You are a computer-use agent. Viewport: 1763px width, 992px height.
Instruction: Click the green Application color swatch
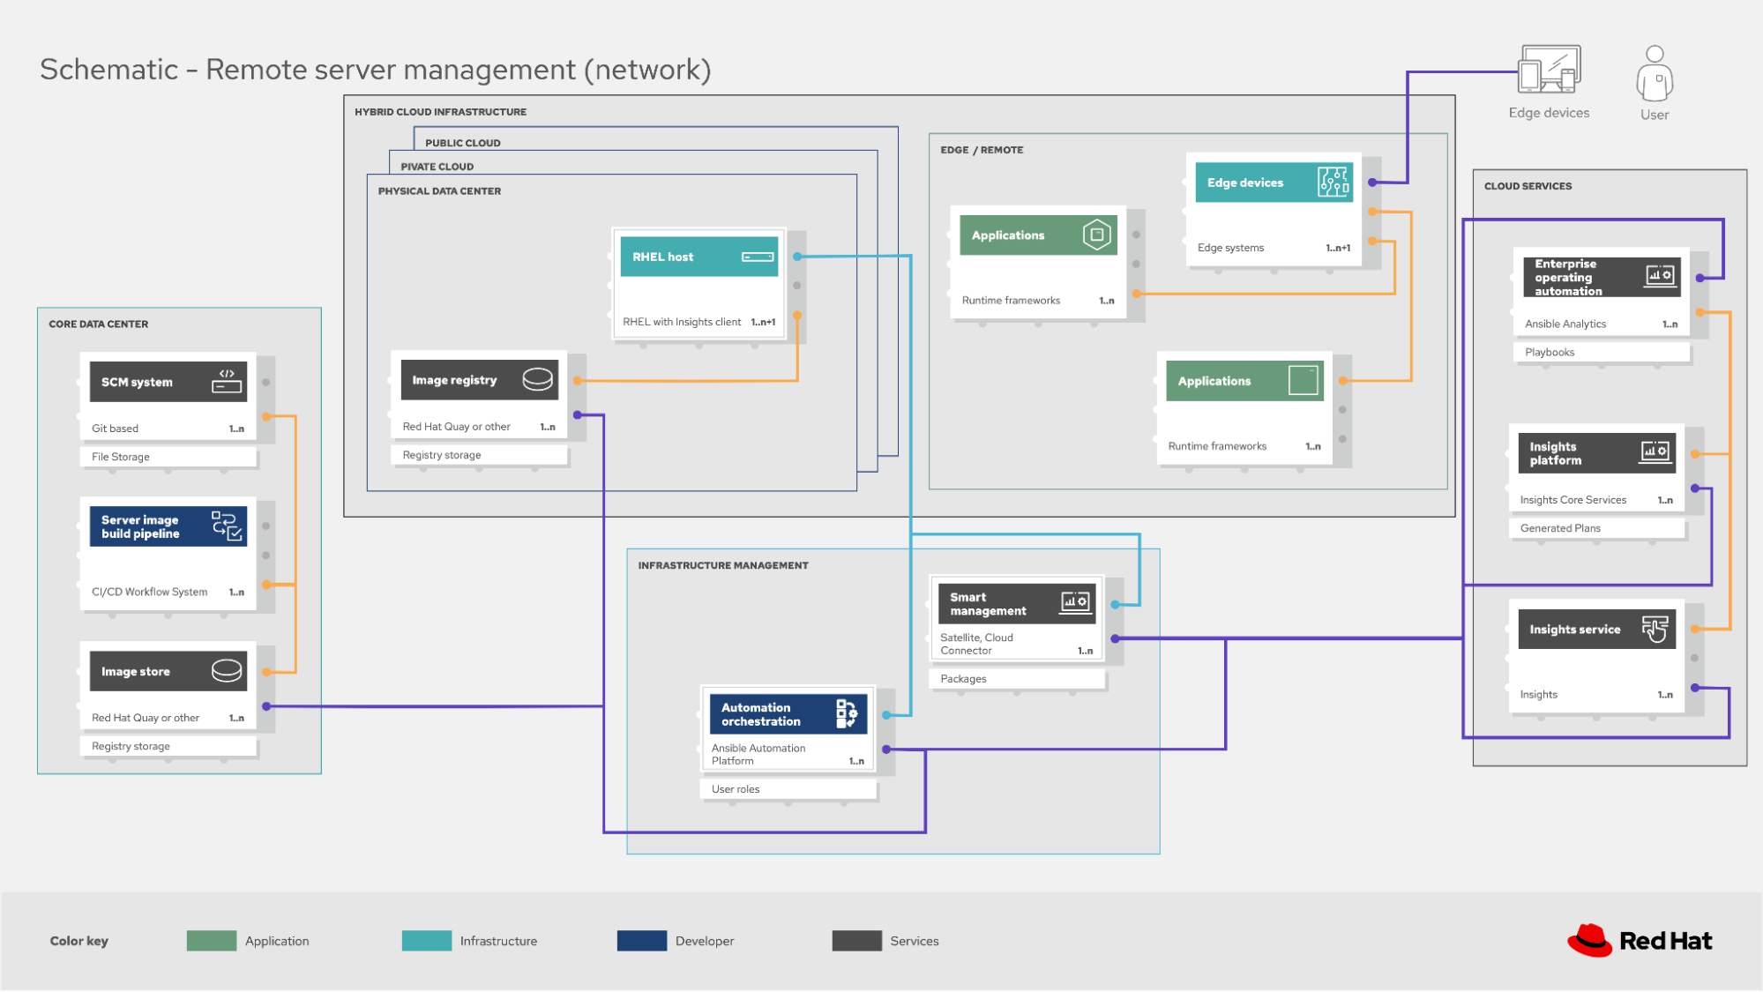(x=212, y=941)
